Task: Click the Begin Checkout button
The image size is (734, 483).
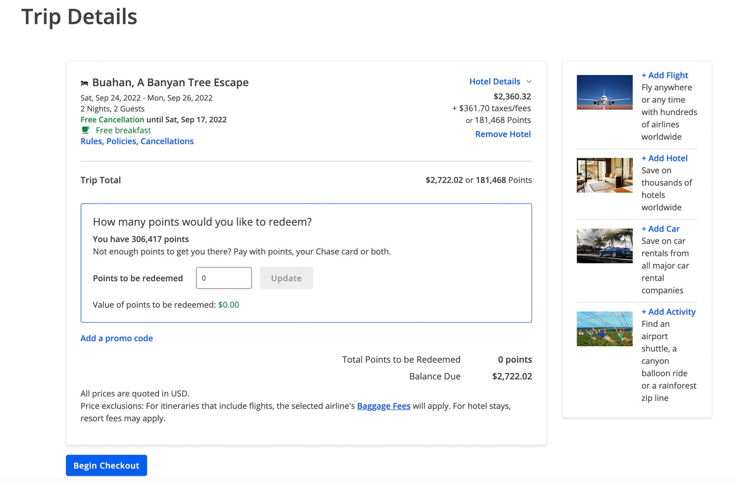Action: click(106, 466)
